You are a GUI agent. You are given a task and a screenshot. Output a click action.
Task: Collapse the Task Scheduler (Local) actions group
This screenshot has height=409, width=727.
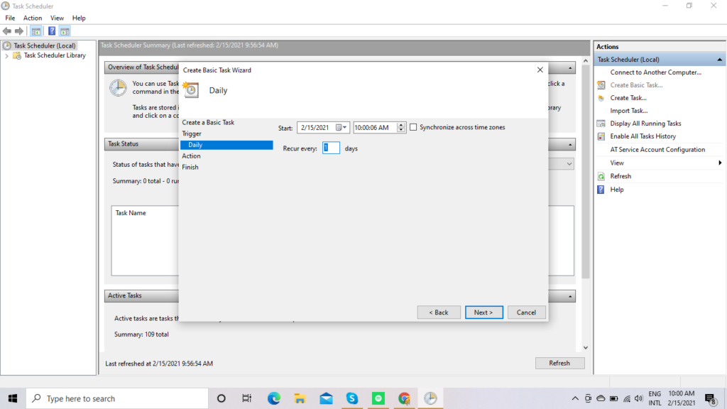pos(720,60)
